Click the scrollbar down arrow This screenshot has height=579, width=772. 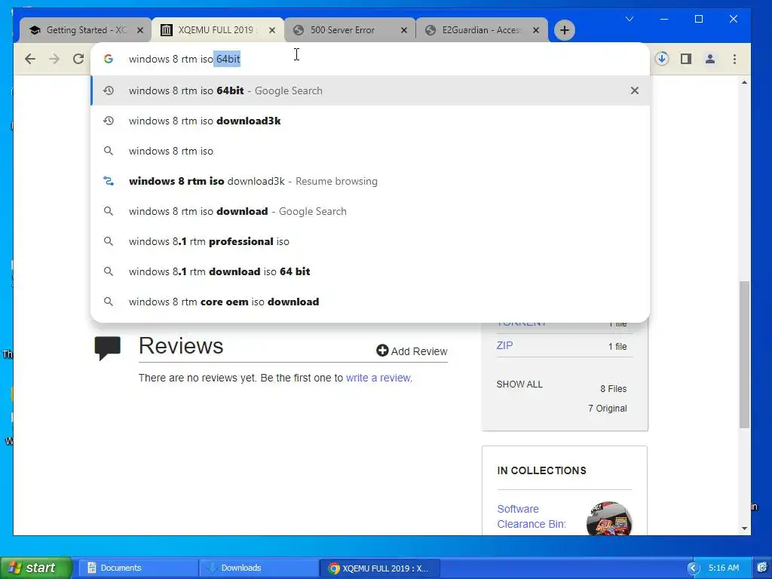click(744, 528)
